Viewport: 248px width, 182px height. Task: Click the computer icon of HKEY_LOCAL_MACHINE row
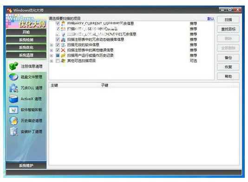click(63, 34)
